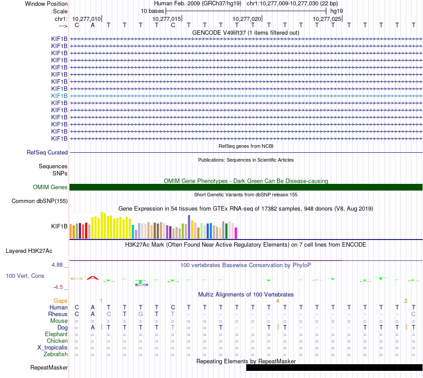Click the 'Human Feb. 2009 (GRCh37/hg19)' assembly text

point(197,4)
